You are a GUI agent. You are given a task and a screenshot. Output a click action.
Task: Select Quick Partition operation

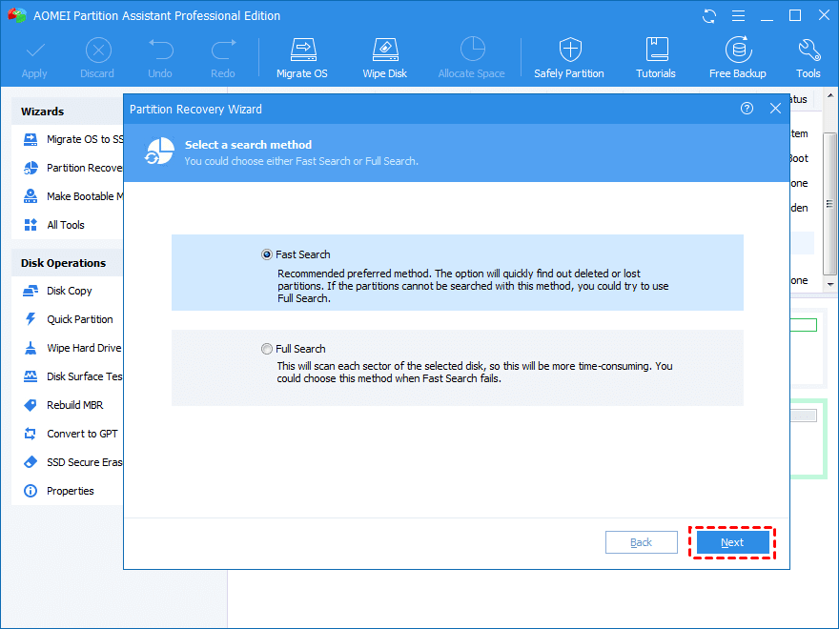[68, 319]
